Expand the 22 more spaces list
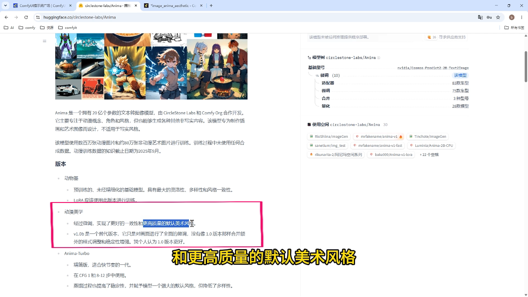528x297 pixels. (429, 155)
